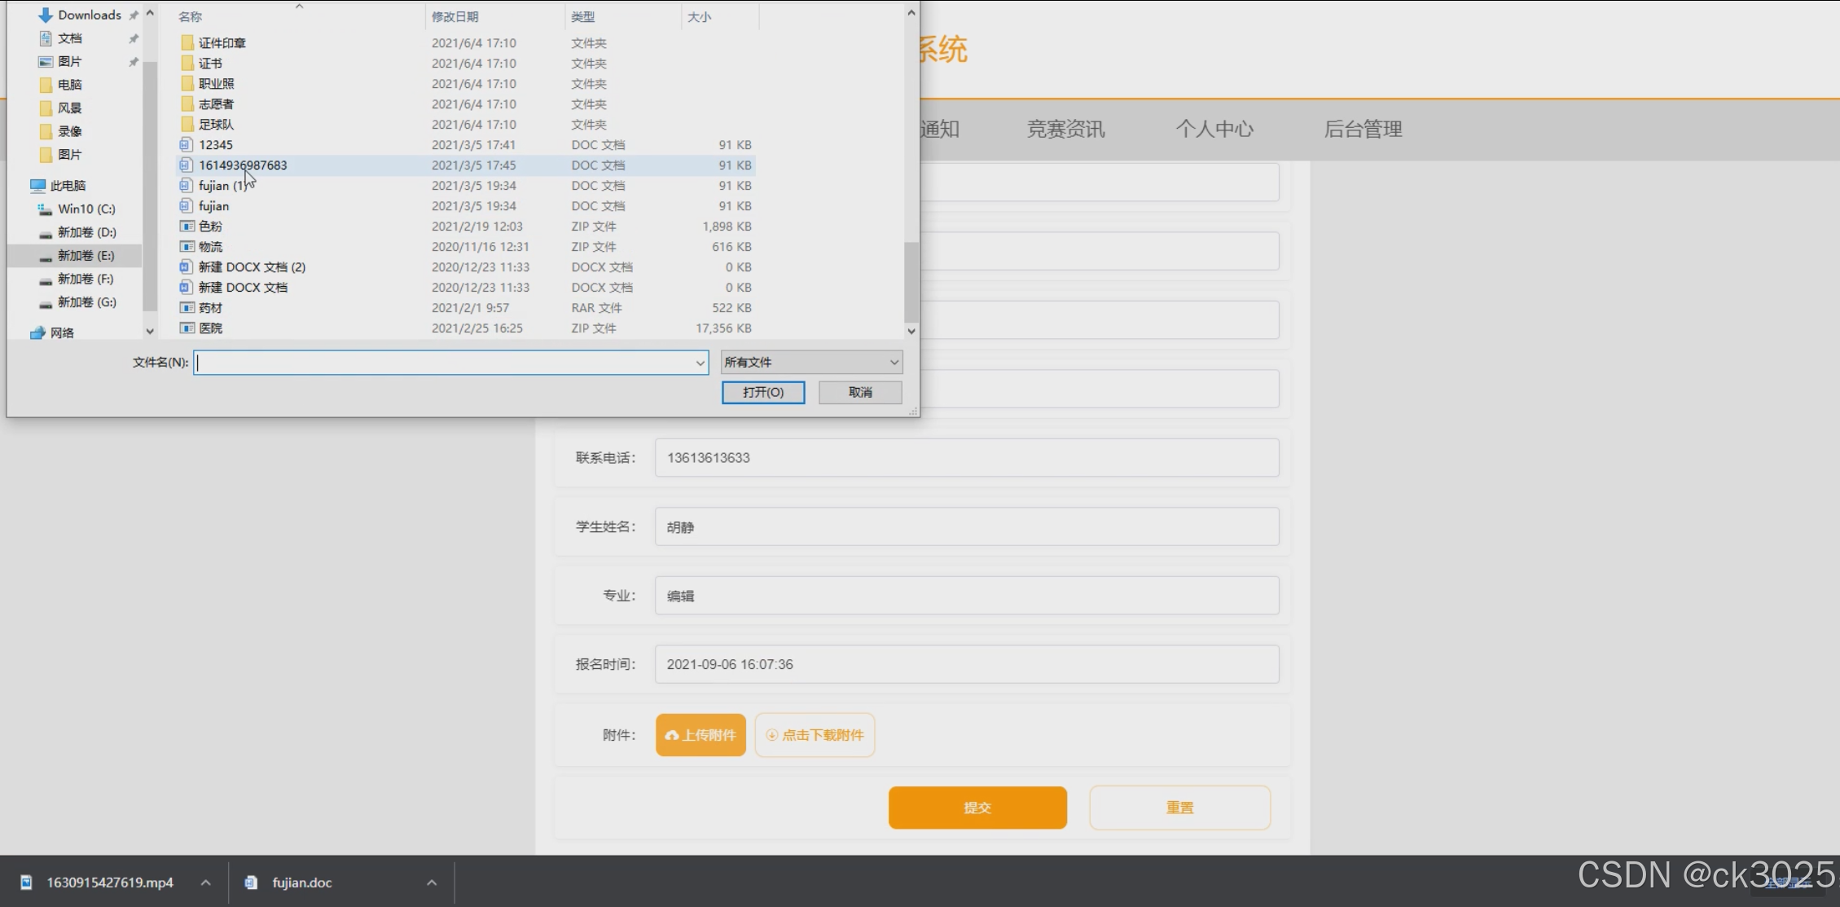The height and width of the screenshot is (907, 1840).
Task: Click the 药材 RAR file icon
Action: point(187,308)
